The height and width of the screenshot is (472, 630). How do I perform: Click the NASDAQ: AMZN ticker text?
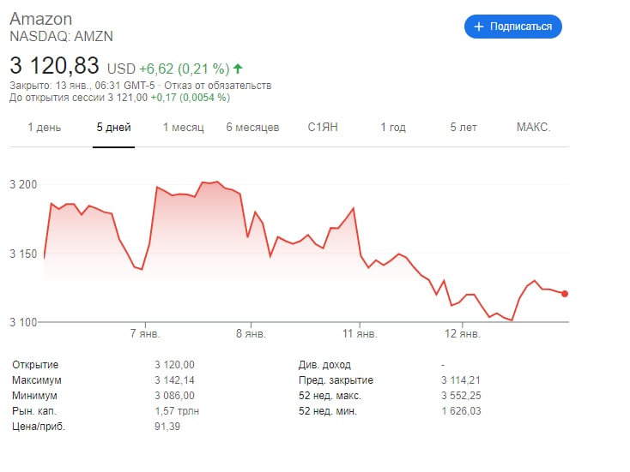[61, 37]
